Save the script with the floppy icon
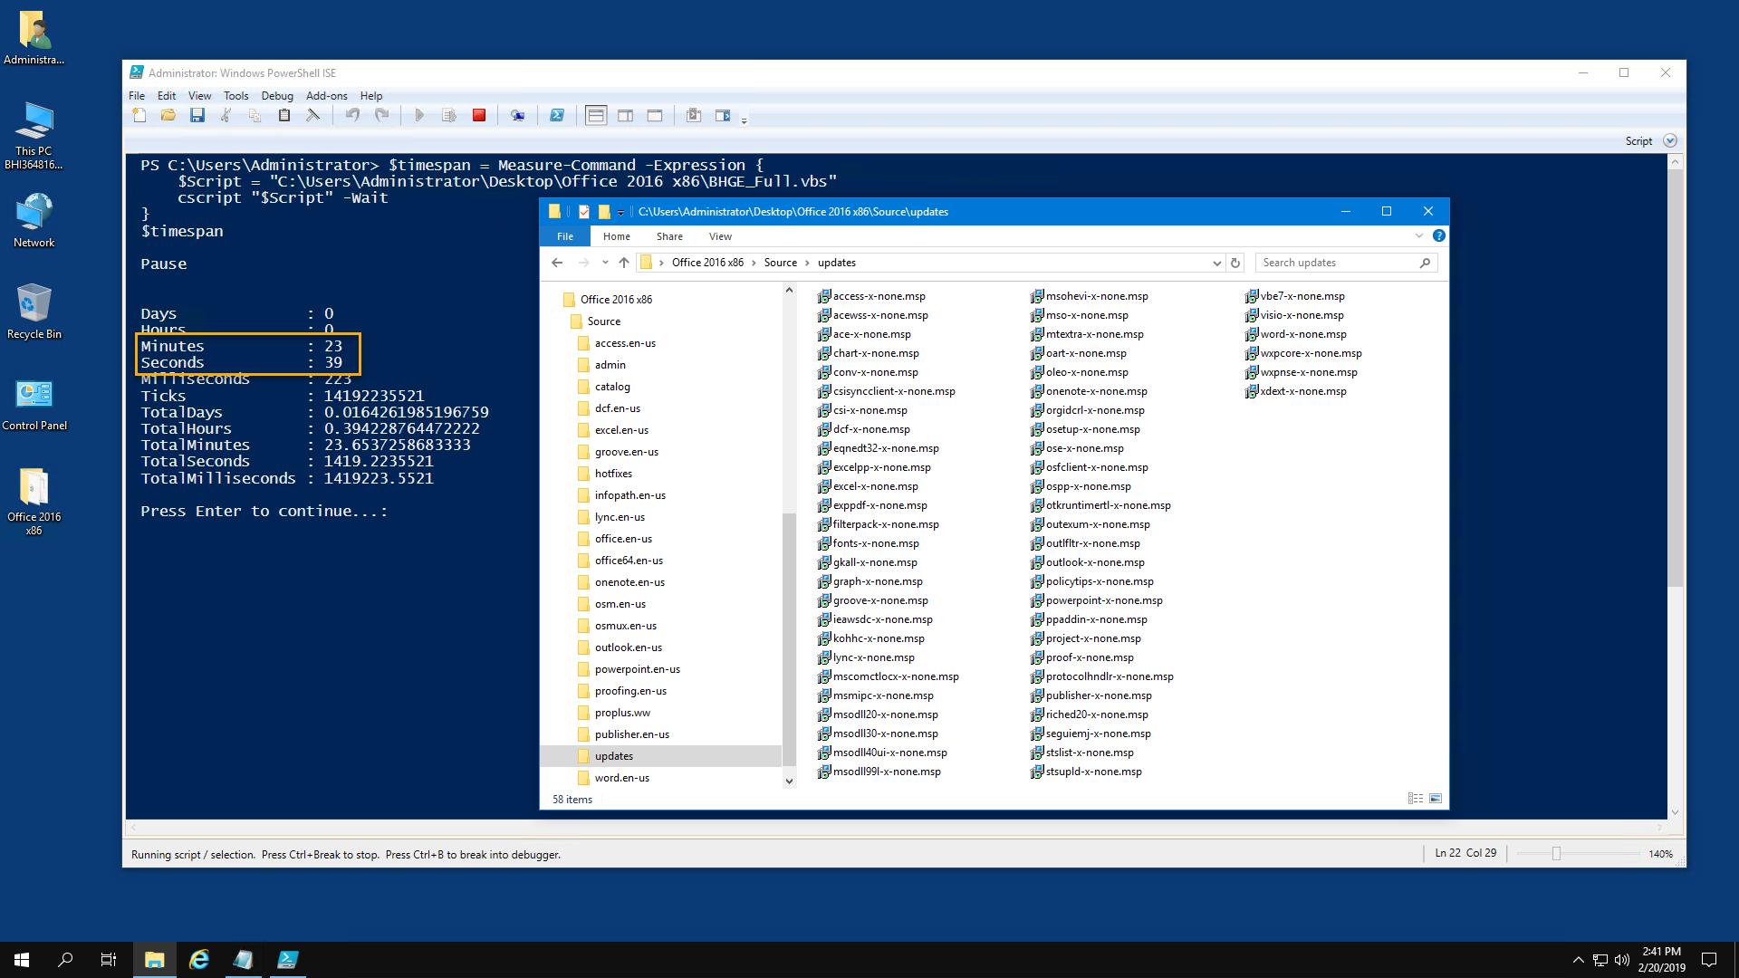 pyautogui.click(x=197, y=115)
